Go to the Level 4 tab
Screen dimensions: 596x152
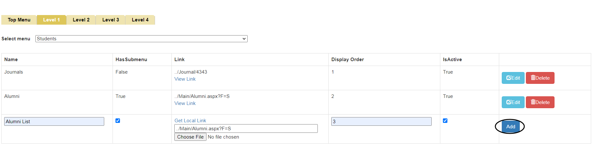point(140,20)
